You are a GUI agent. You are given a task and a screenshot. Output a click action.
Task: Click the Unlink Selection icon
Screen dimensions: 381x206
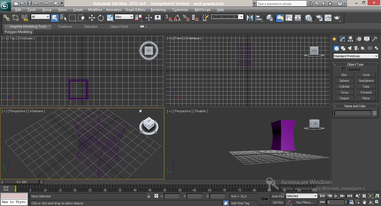(x=15, y=18)
